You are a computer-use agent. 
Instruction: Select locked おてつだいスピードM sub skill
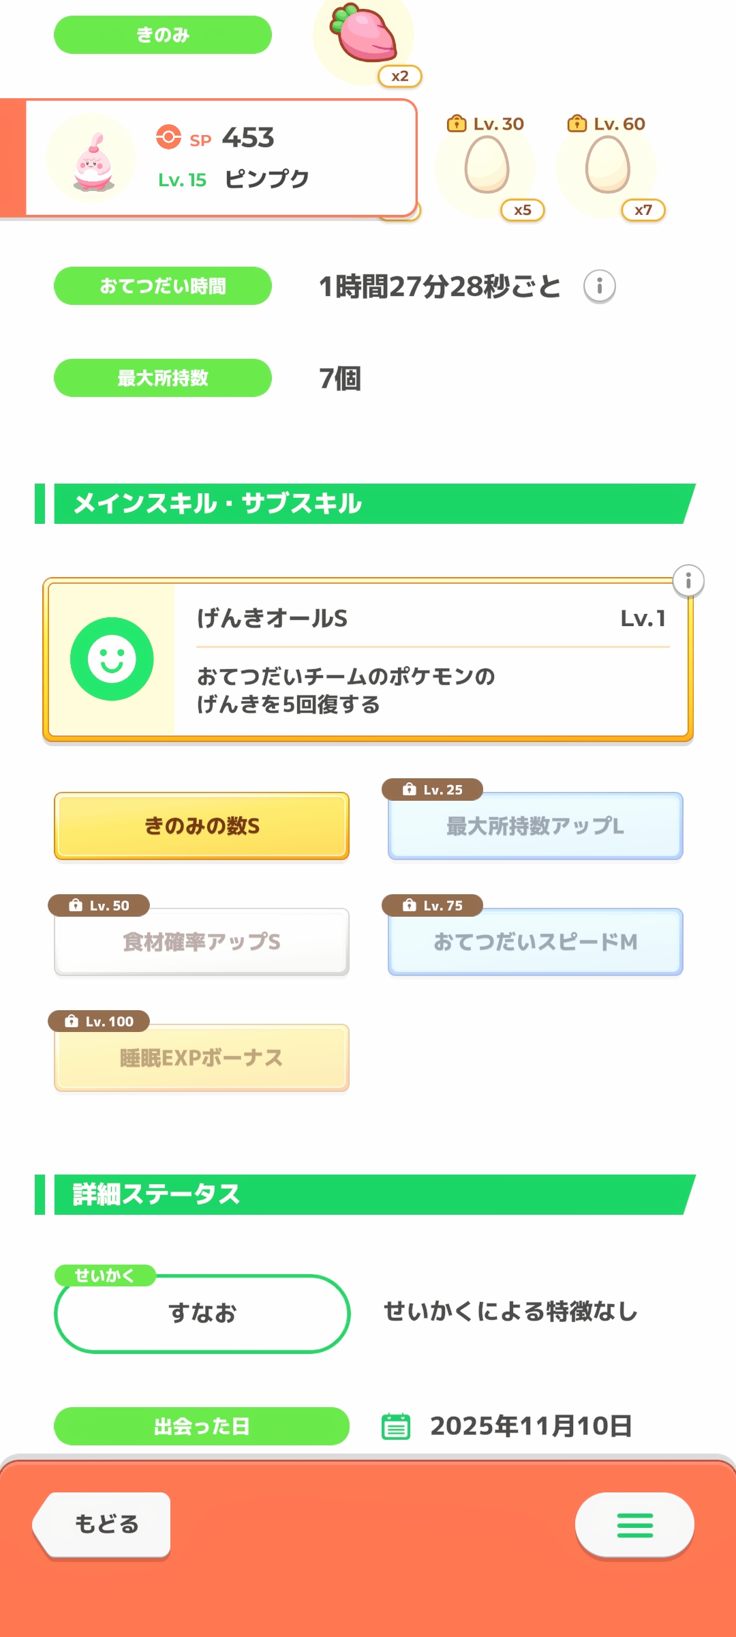535,942
